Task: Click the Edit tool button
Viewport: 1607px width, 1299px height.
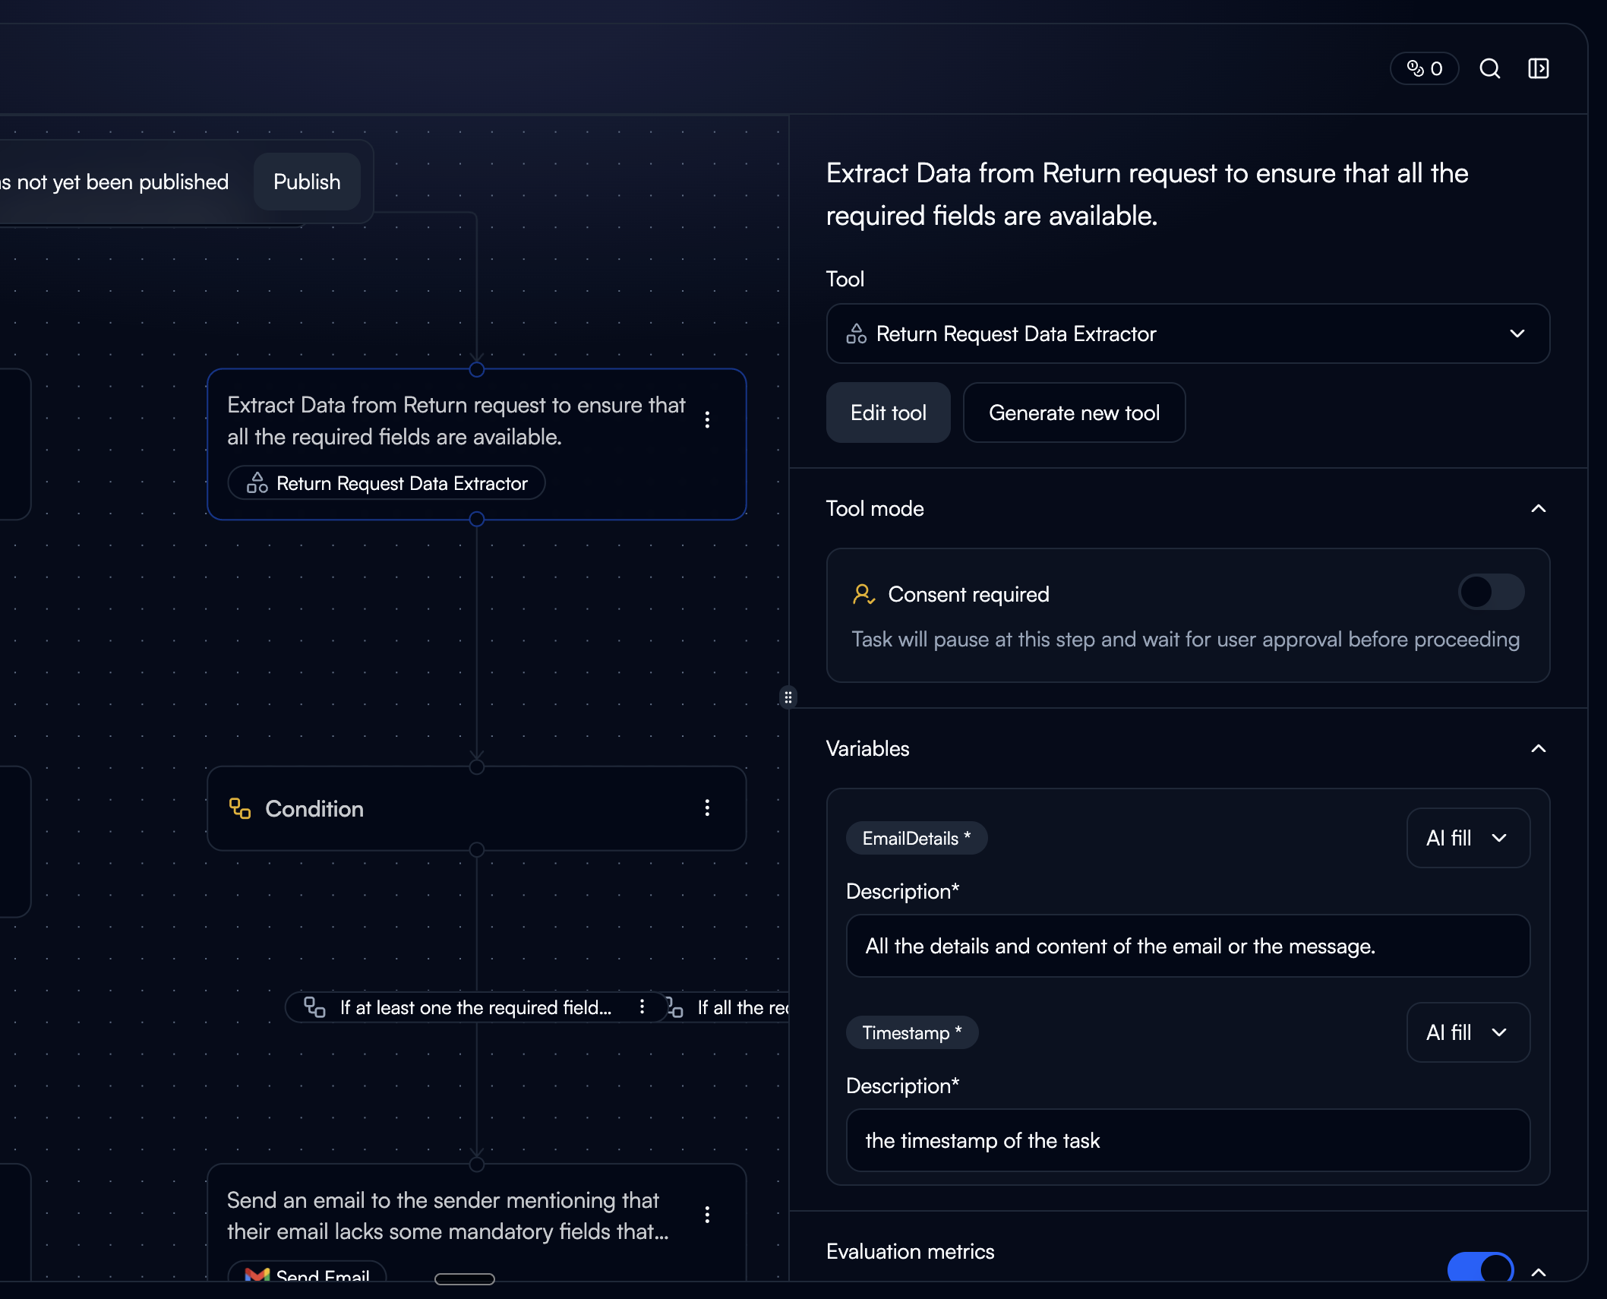Action: point(888,412)
